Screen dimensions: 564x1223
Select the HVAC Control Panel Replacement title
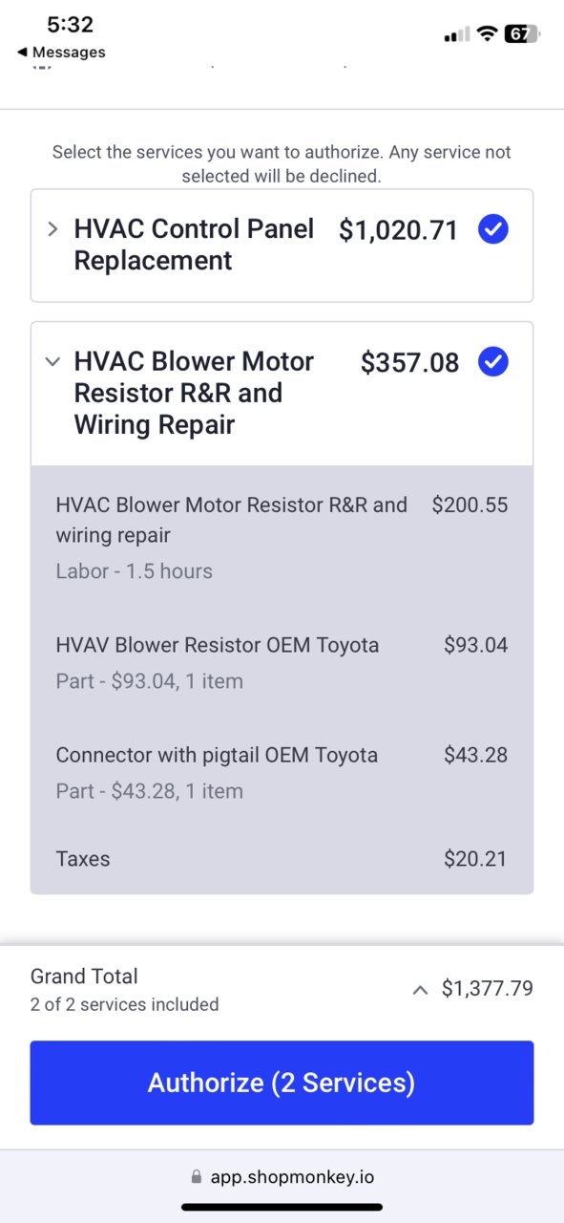point(194,245)
